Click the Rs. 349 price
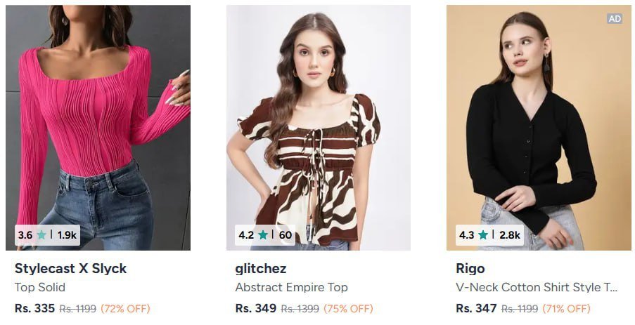Screen dimensions: 635x325 coord(255,308)
